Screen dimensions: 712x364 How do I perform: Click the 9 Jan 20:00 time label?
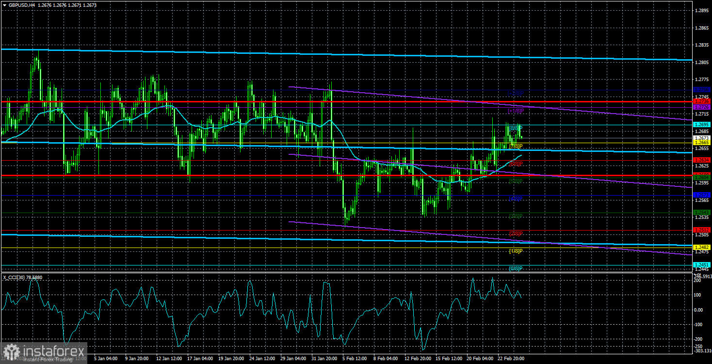(x=136, y=359)
